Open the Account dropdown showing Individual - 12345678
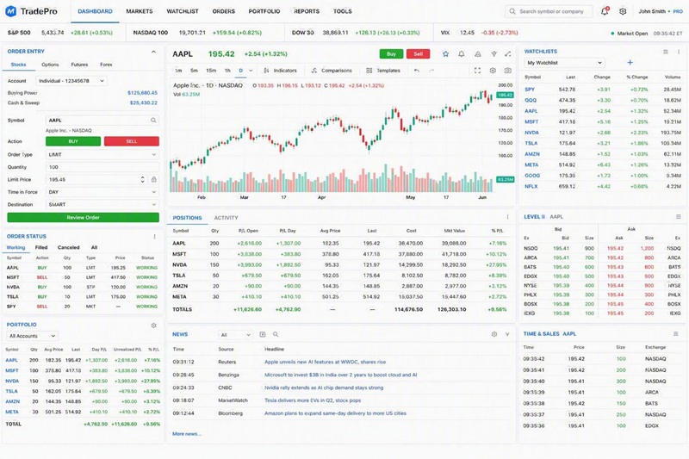Screen dimensions: 689x459 tap(71, 81)
